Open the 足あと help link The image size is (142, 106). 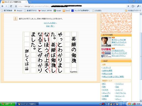click(x=105, y=99)
